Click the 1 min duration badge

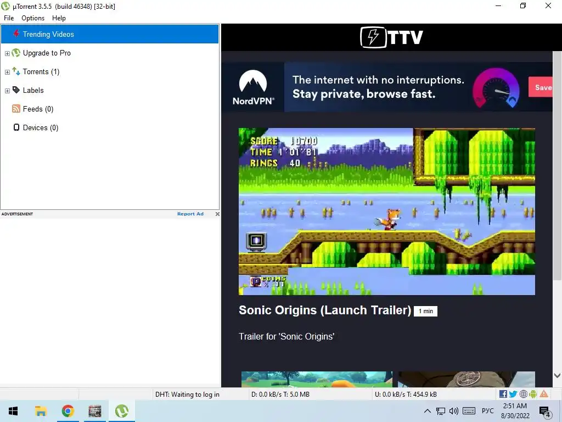(x=425, y=311)
